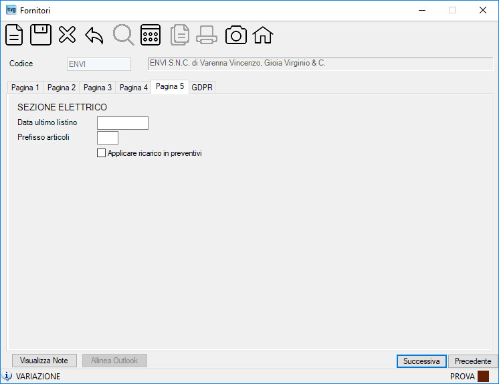Click the Prefisso articoli input box
Screen dimensions: 499x384
click(x=108, y=138)
